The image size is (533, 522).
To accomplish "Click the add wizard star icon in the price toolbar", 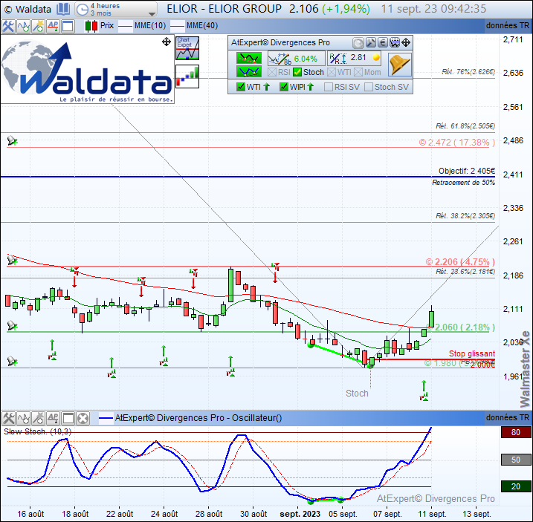I will [x=38, y=26].
